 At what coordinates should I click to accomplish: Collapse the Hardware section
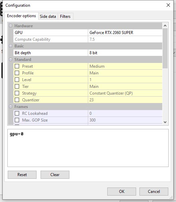point(11,26)
